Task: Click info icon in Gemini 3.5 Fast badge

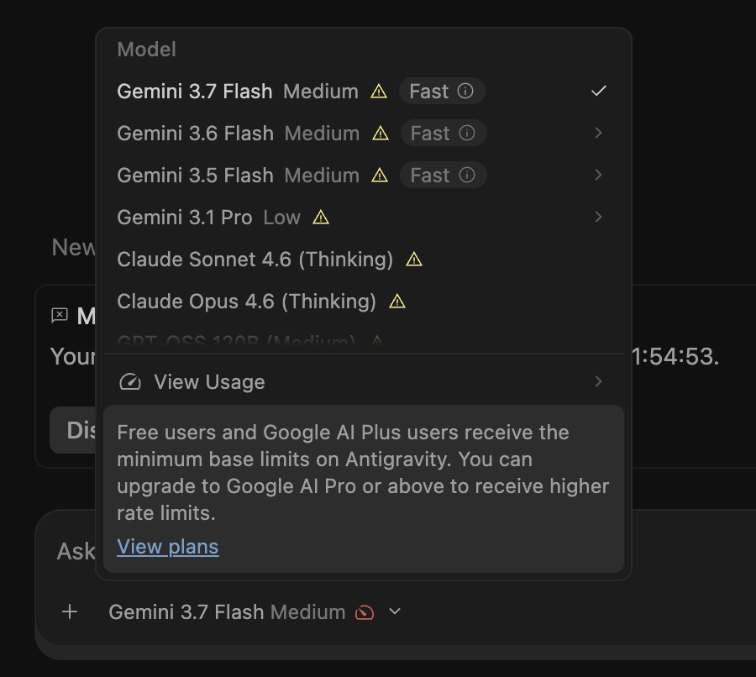Action: point(467,175)
